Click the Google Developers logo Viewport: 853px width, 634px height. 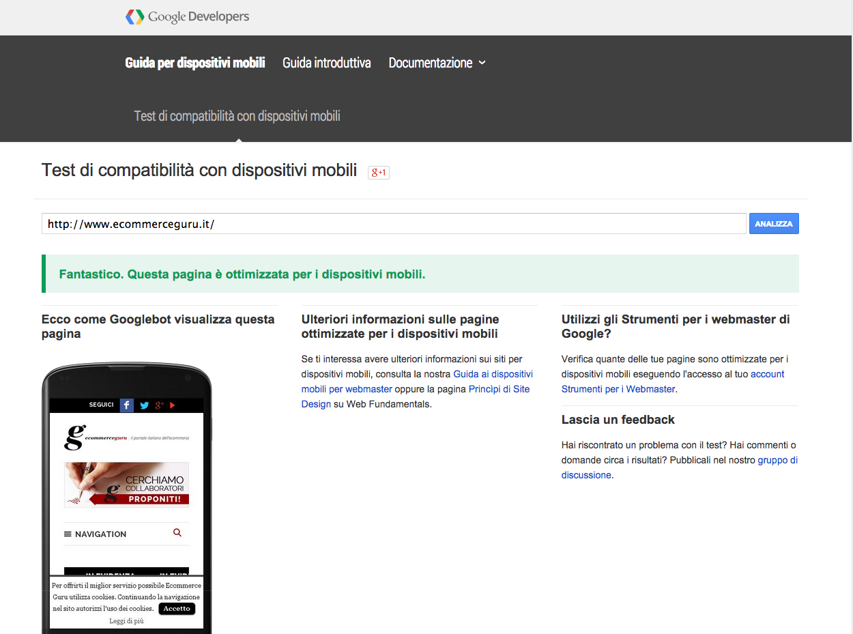[x=188, y=17]
